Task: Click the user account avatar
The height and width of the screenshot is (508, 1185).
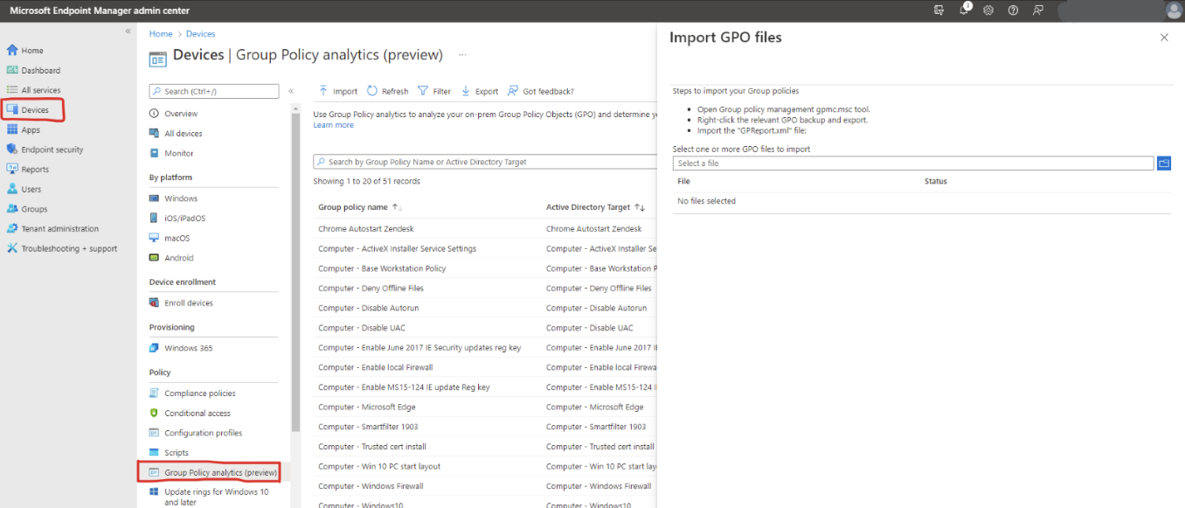Action: pos(1174,10)
